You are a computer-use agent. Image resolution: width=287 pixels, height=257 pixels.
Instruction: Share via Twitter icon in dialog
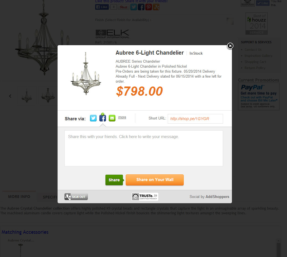coord(93,118)
